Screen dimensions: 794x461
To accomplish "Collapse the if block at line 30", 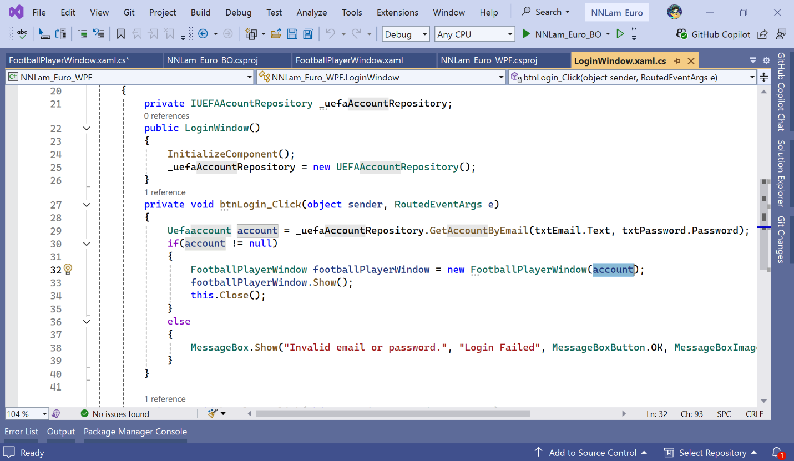I will (x=87, y=244).
